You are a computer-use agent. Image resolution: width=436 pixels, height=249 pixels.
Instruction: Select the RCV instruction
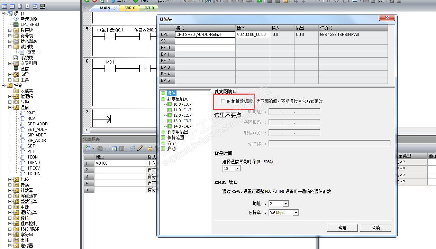click(31, 118)
